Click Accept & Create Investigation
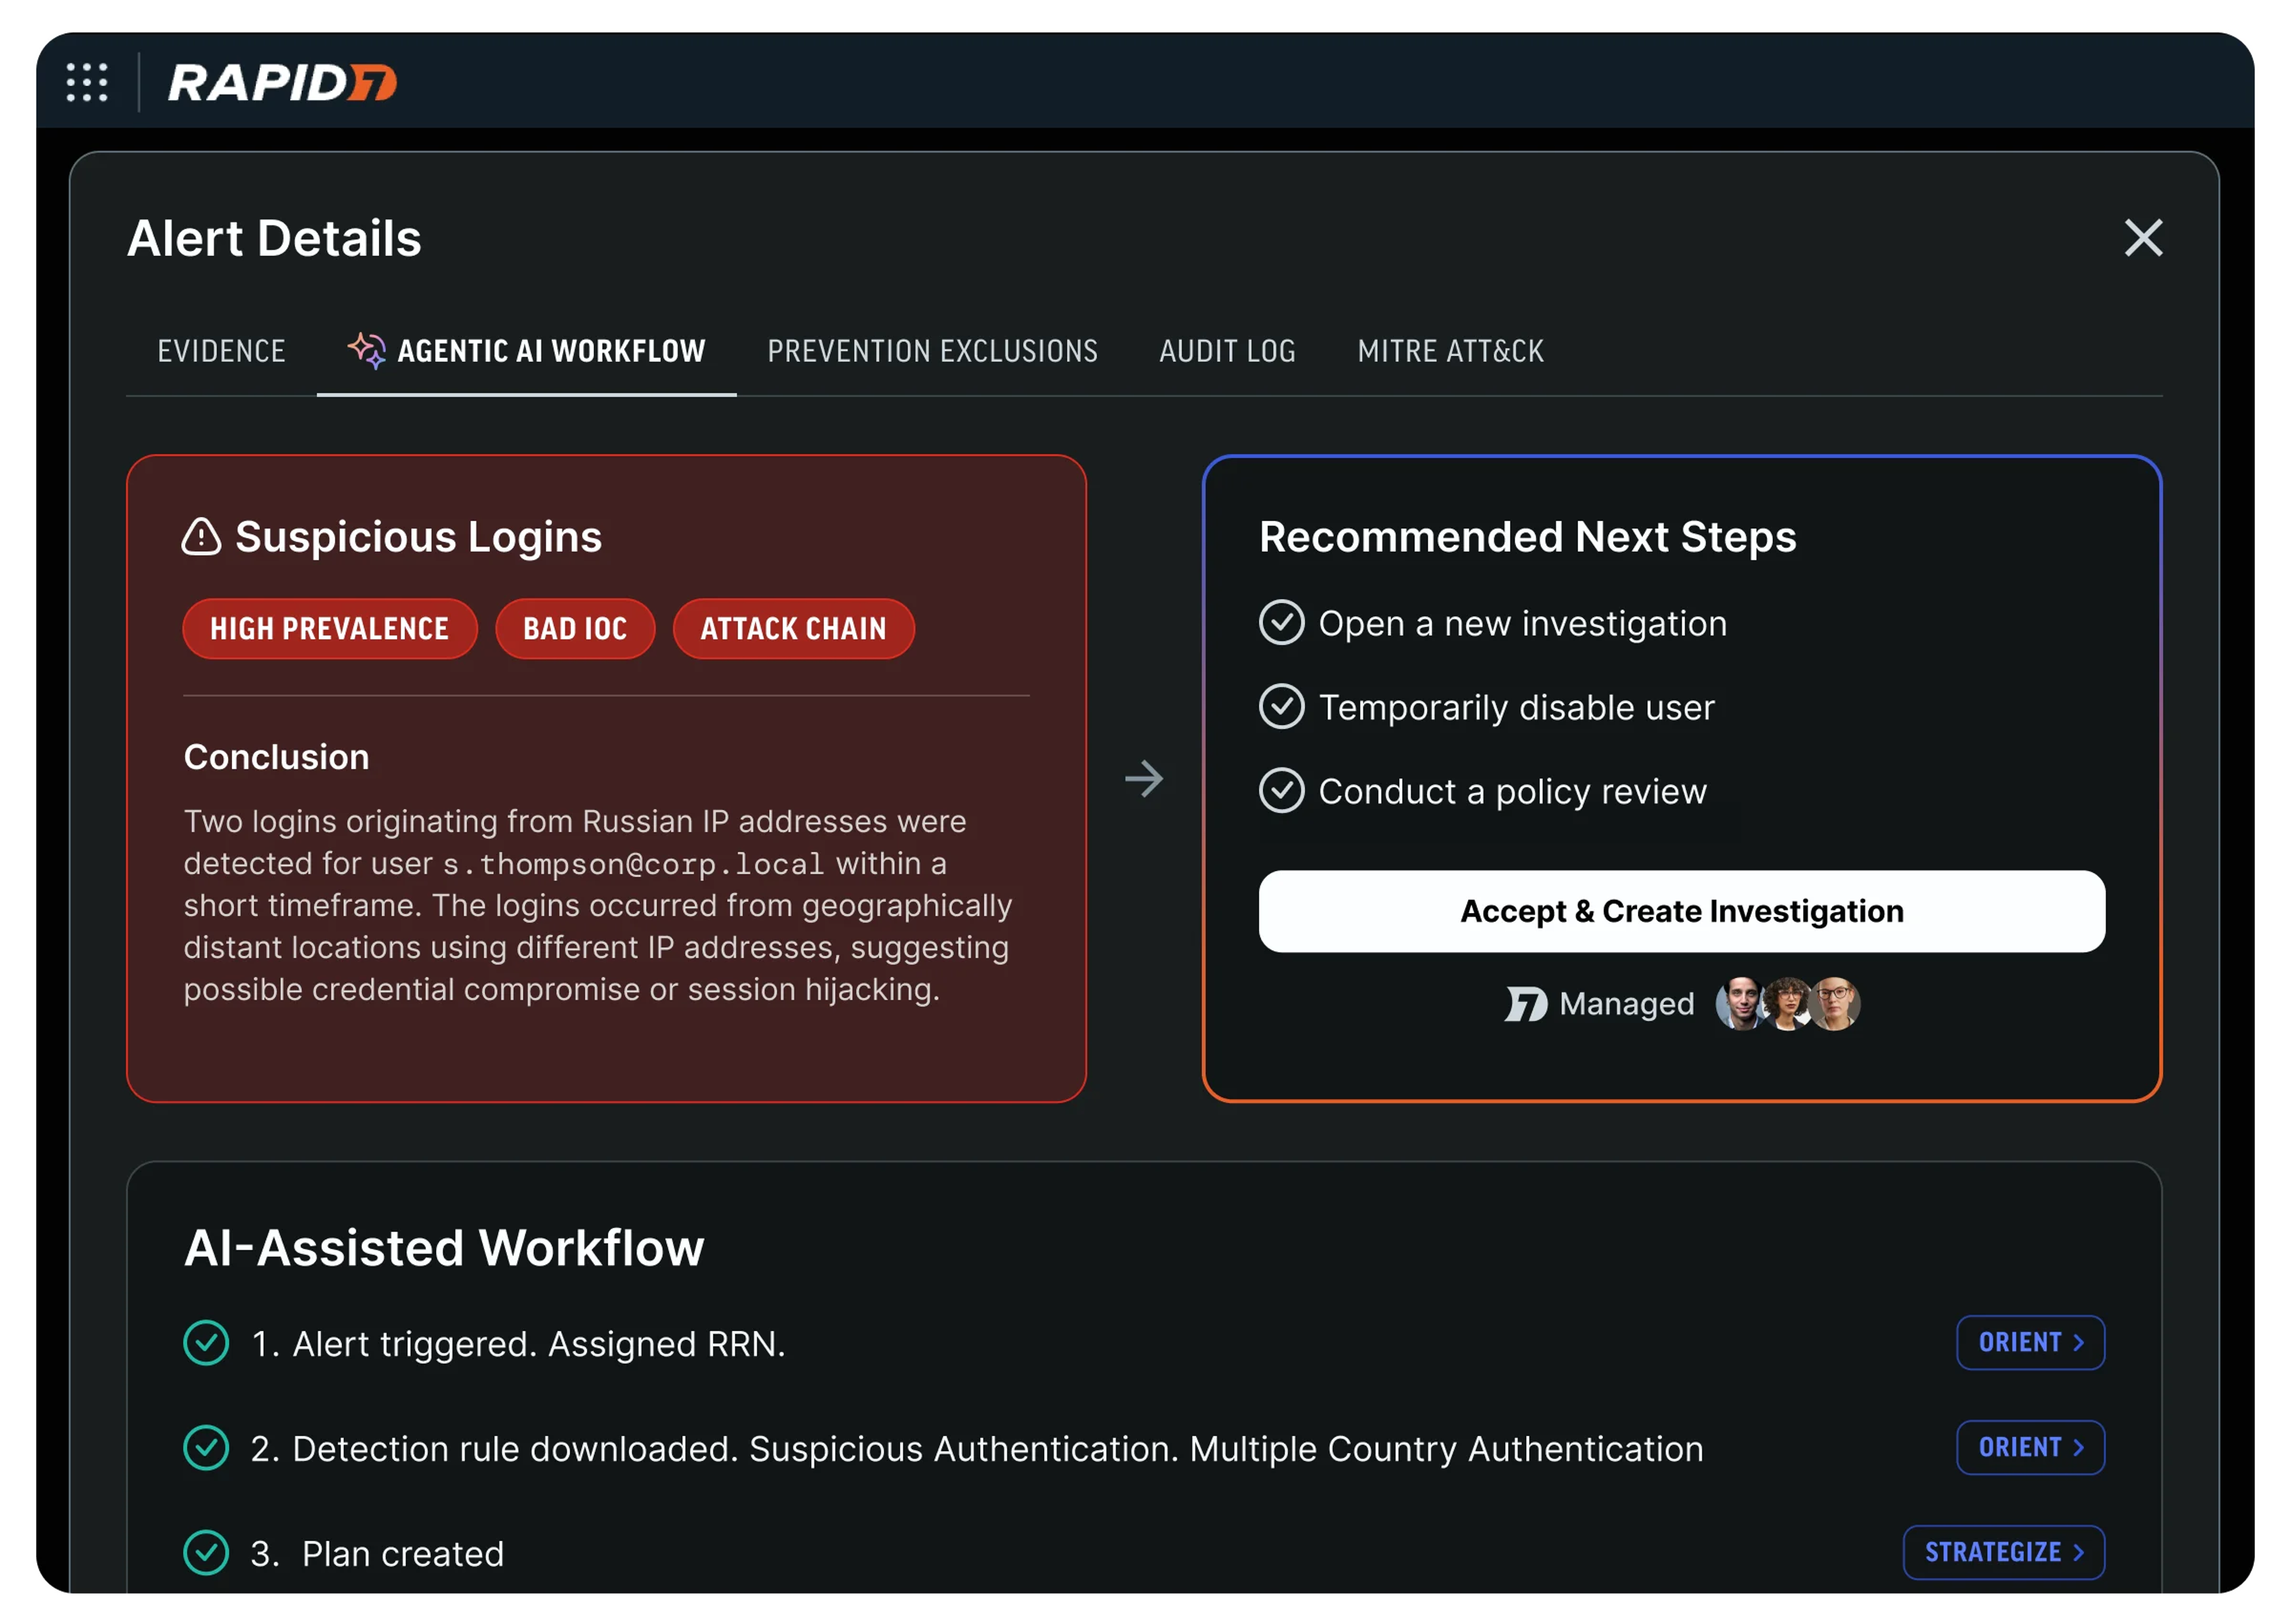Image resolution: width=2291 pixels, height=1624 pixels. pos(1682,911)
